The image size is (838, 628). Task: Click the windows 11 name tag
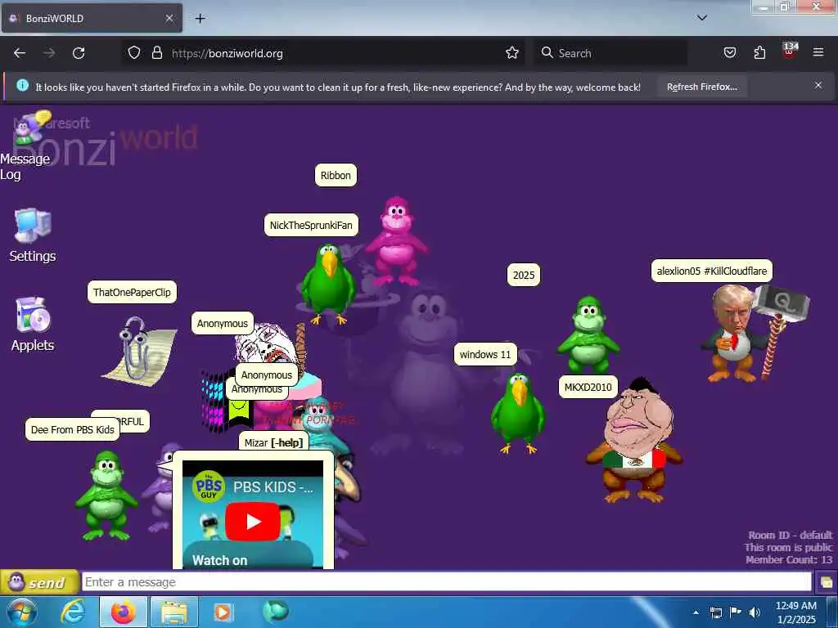[485, 354]
